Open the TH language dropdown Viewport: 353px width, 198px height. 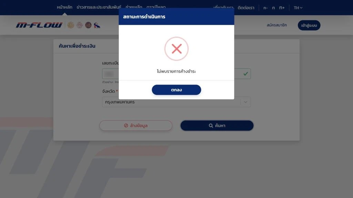click(x=298, y=8)
